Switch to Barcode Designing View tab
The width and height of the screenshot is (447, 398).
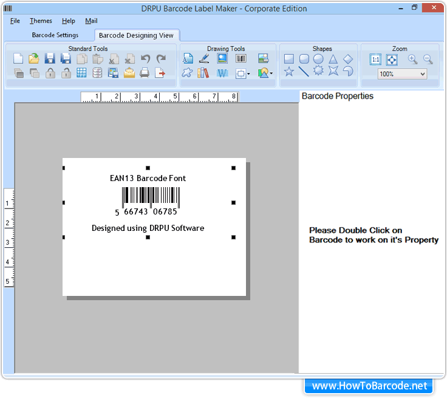[136, 35]
